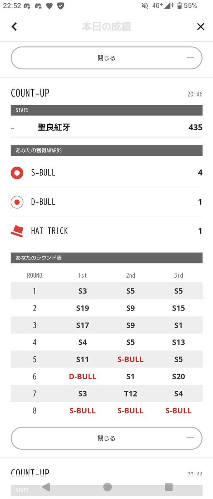Select player 聖良紅牙 score row
This screenshot has height=499, width=213.
106,127
